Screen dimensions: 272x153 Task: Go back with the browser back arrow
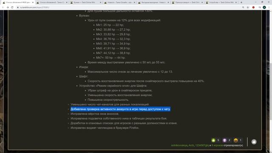tap(3, 8)
